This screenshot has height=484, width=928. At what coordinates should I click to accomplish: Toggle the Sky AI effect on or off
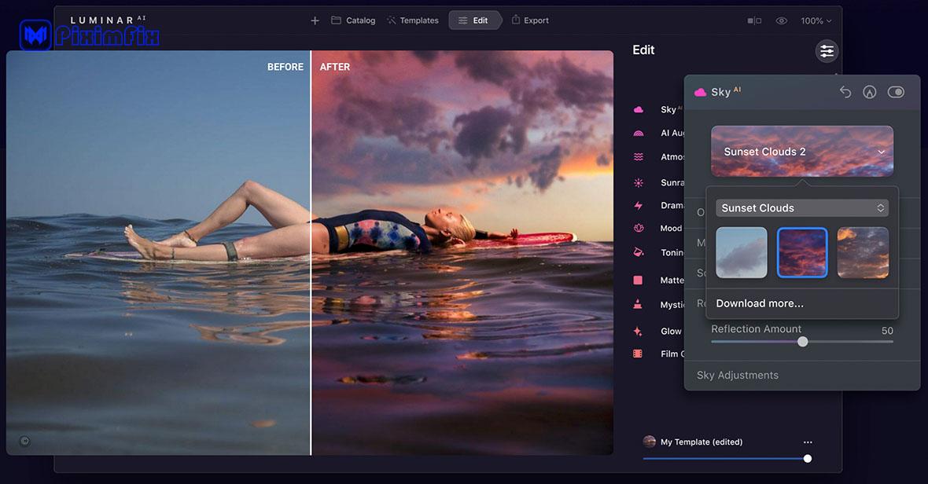click(896, 91)
